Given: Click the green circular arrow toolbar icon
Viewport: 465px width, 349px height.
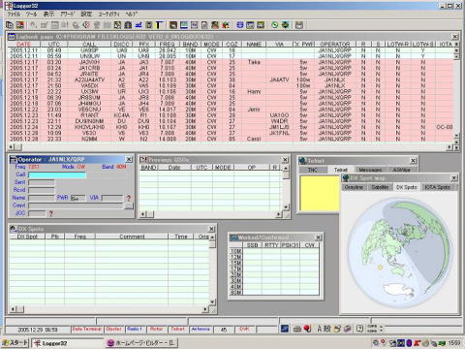Looking at the screenshot, I should click(274, 25).
